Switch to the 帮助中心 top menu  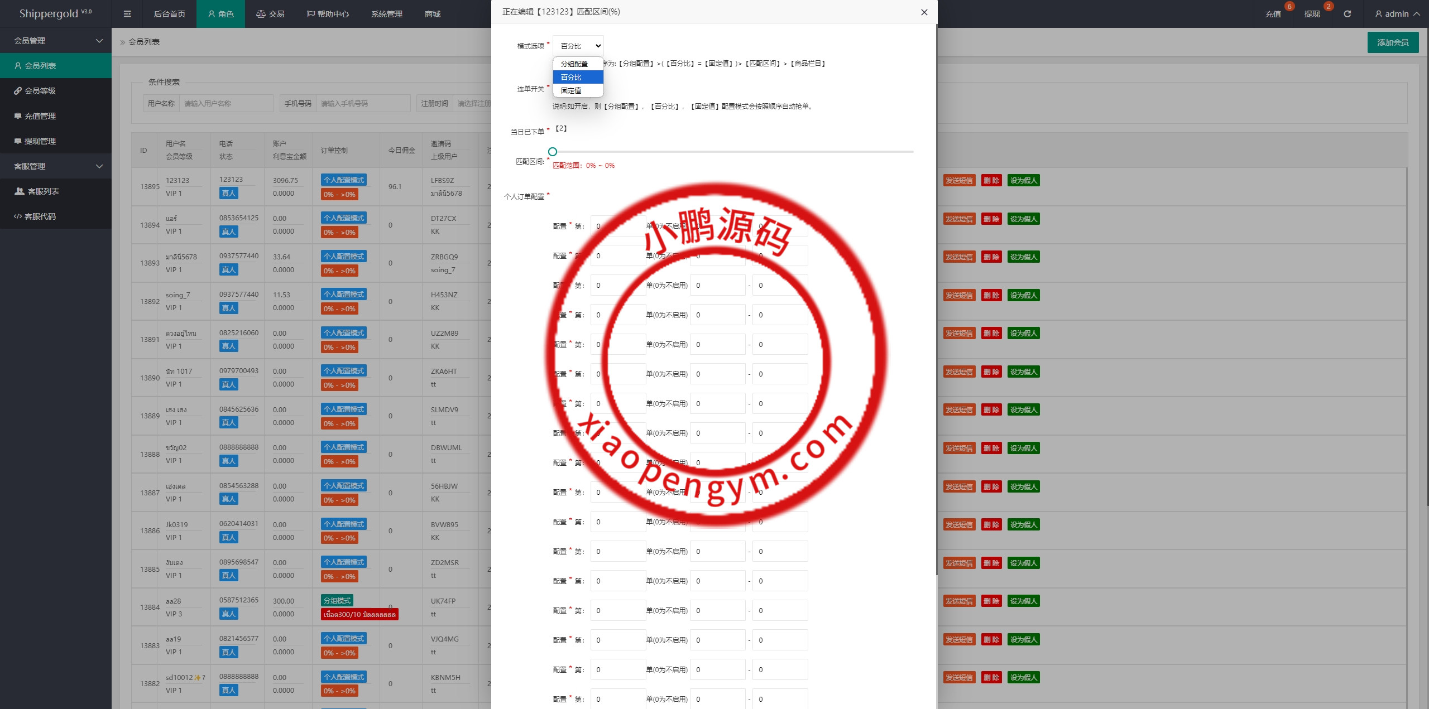click(328, 14)
